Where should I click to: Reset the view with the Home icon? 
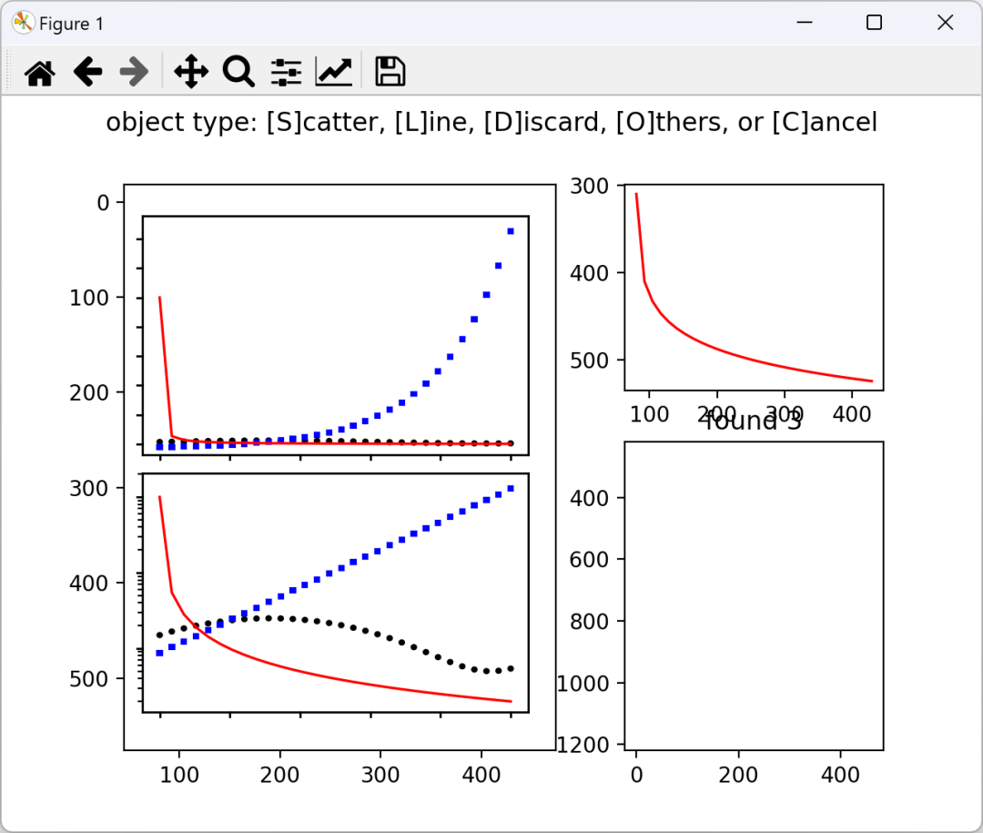pos(39,72)
